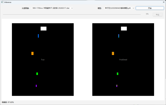Viewport: 166px width, 105px height.
Task: Click the white rectangle in Predicted image
Action: pos(124,29)
